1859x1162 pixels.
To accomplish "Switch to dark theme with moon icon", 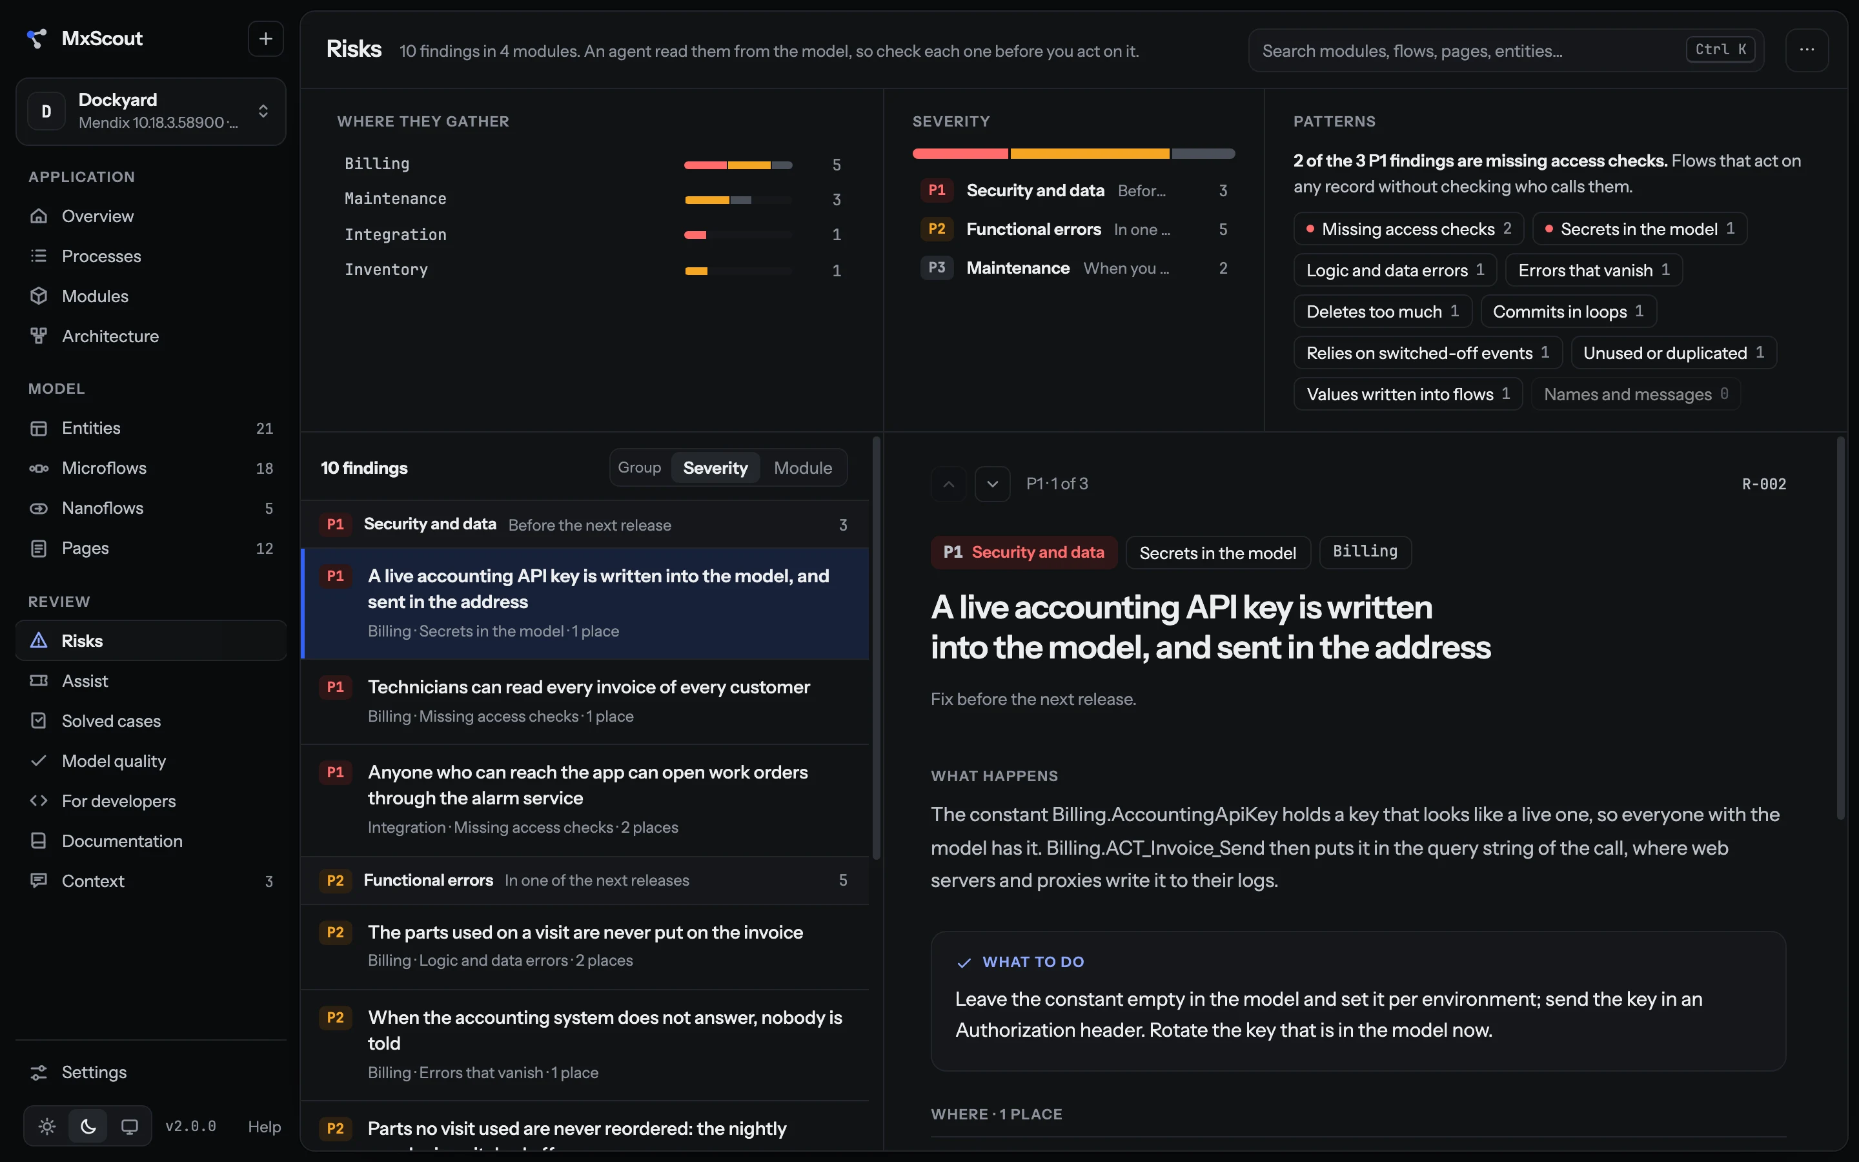I will [x=88, y=1126].
